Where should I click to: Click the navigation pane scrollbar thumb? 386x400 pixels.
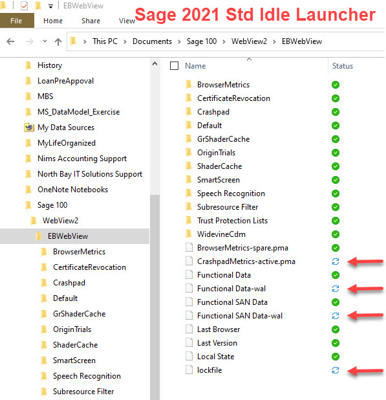click(x=155, y=297)
